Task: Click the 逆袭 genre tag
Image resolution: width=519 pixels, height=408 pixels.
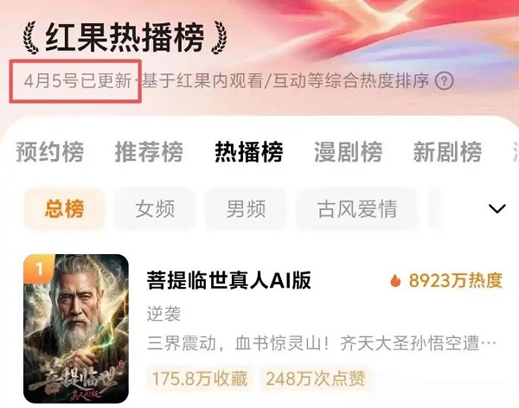Action: 163,314
